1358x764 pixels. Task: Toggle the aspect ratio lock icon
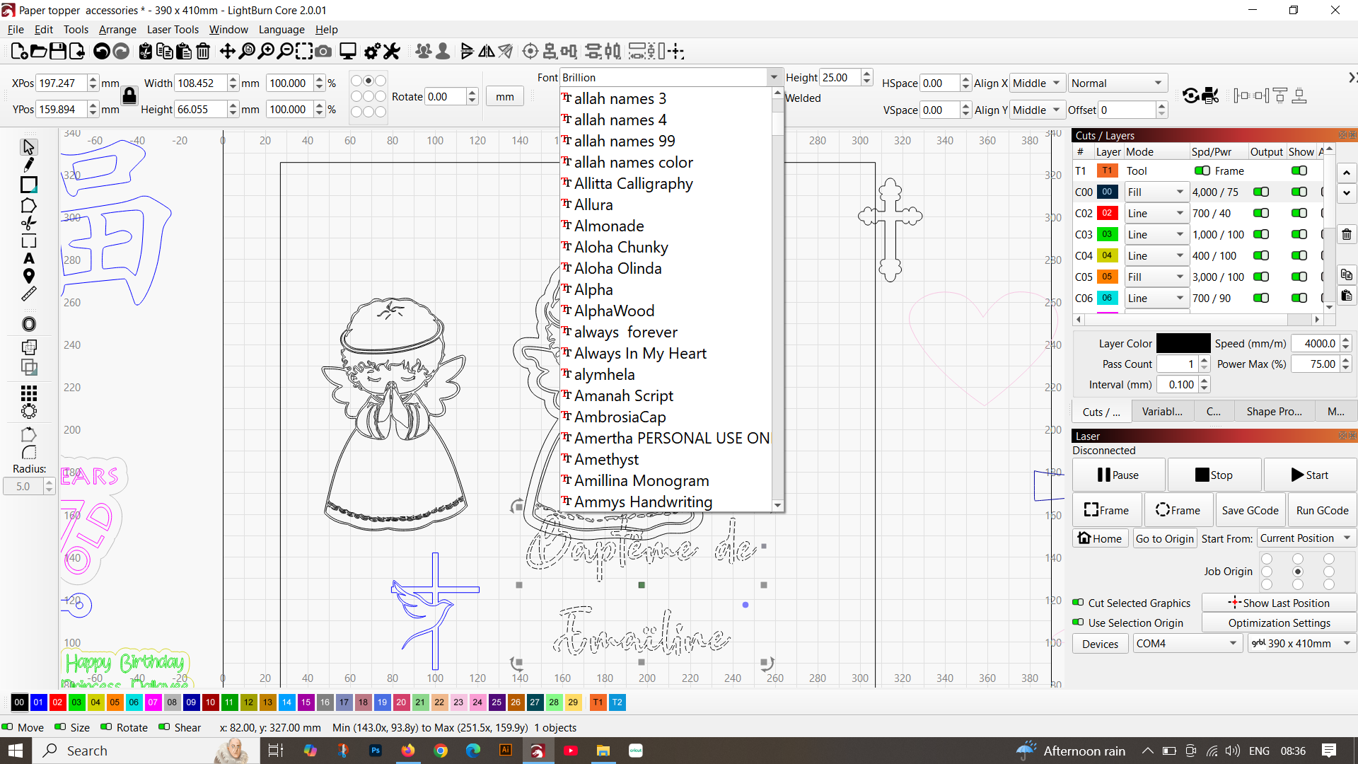point(129,95)
